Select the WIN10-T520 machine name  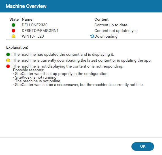click(33, 36)
